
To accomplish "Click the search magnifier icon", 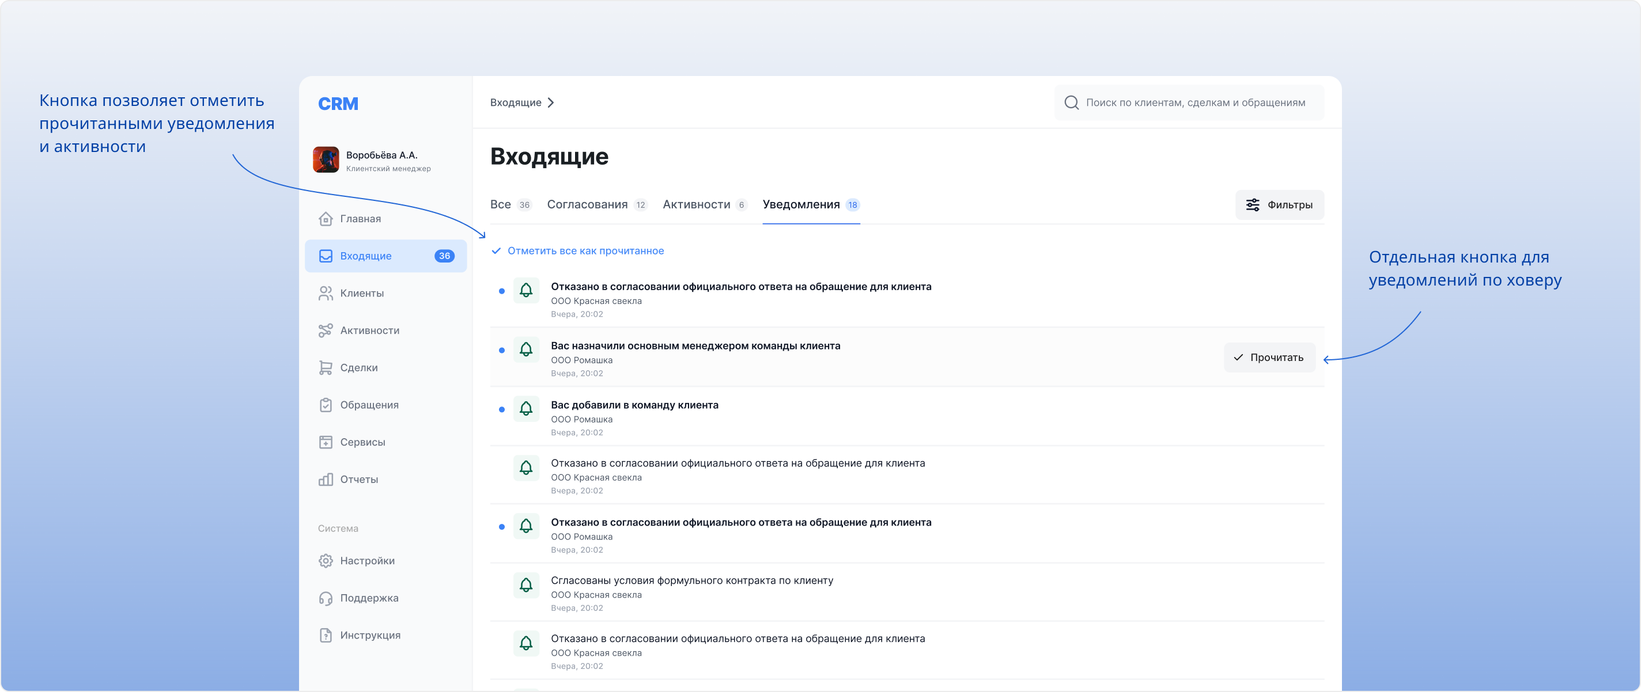I will (x=1072, y=102).
